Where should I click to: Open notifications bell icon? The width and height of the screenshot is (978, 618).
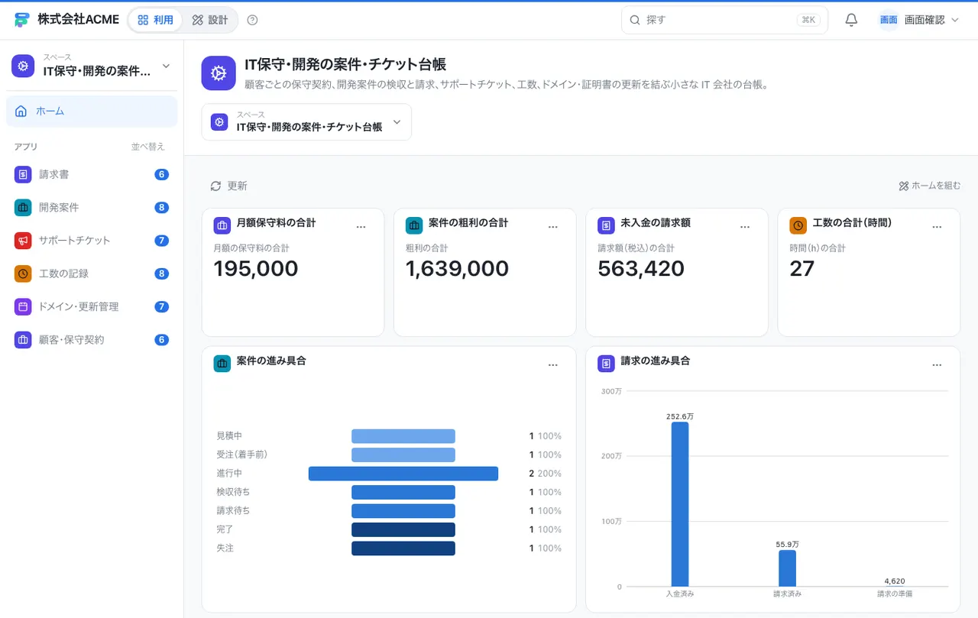(x=851, y=20)
